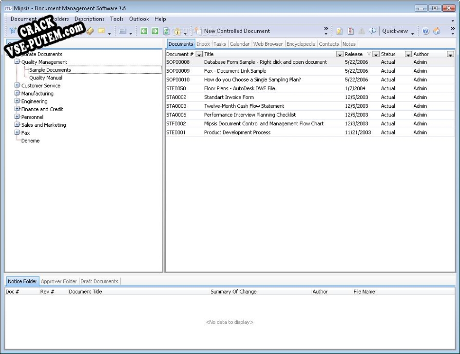Click the grey calendar view icon
This screenshot has width=460, height=354.
click(123, 31)
